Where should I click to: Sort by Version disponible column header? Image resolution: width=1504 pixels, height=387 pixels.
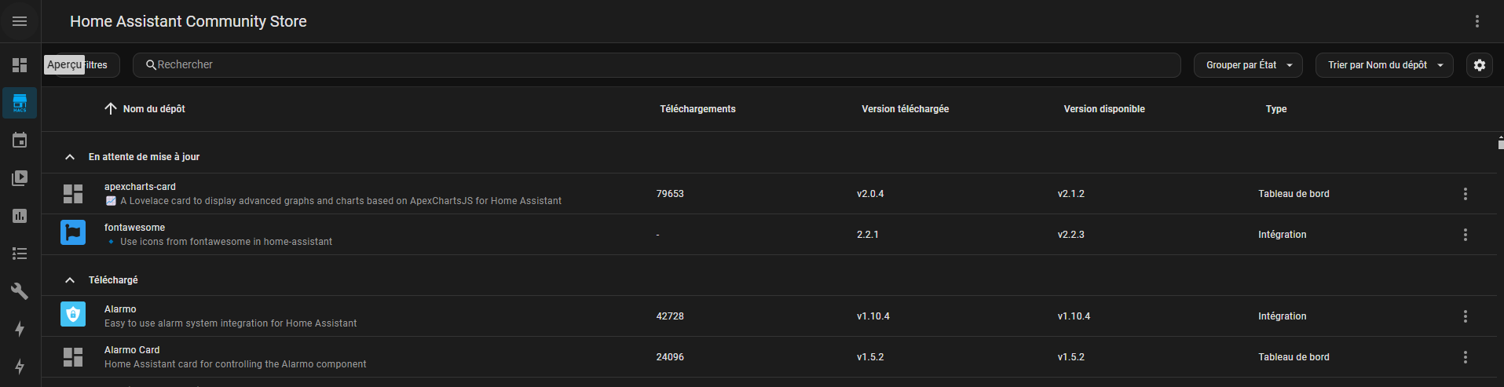[x=1104, y=109]
